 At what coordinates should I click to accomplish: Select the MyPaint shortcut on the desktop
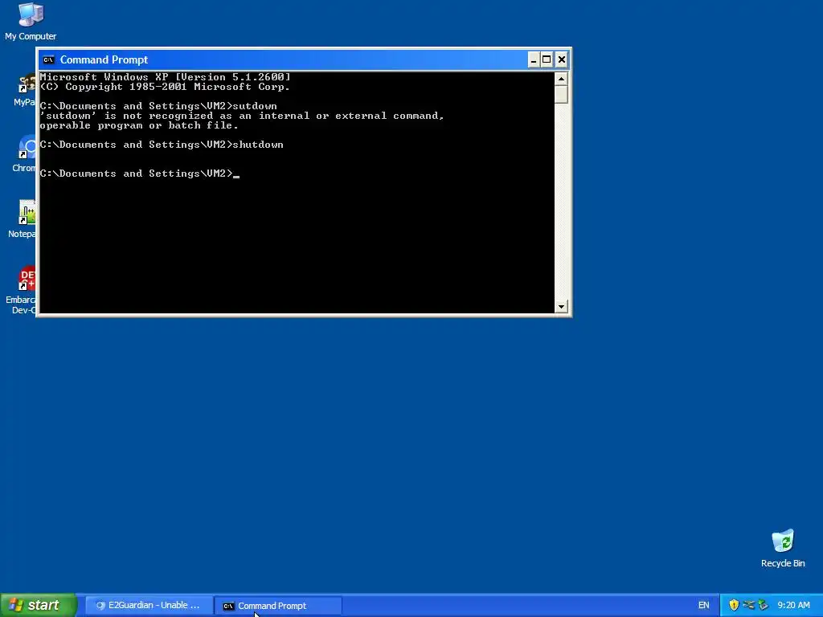pyautogui.click(x=25, y=90)
